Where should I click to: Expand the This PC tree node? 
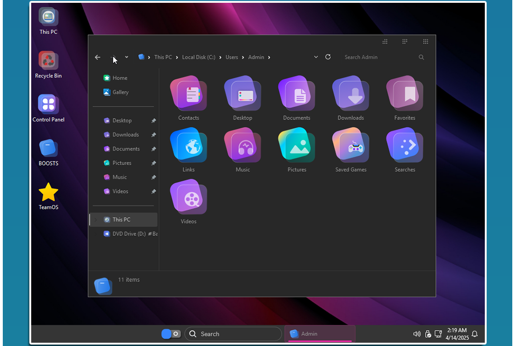(x=96, y=220)
